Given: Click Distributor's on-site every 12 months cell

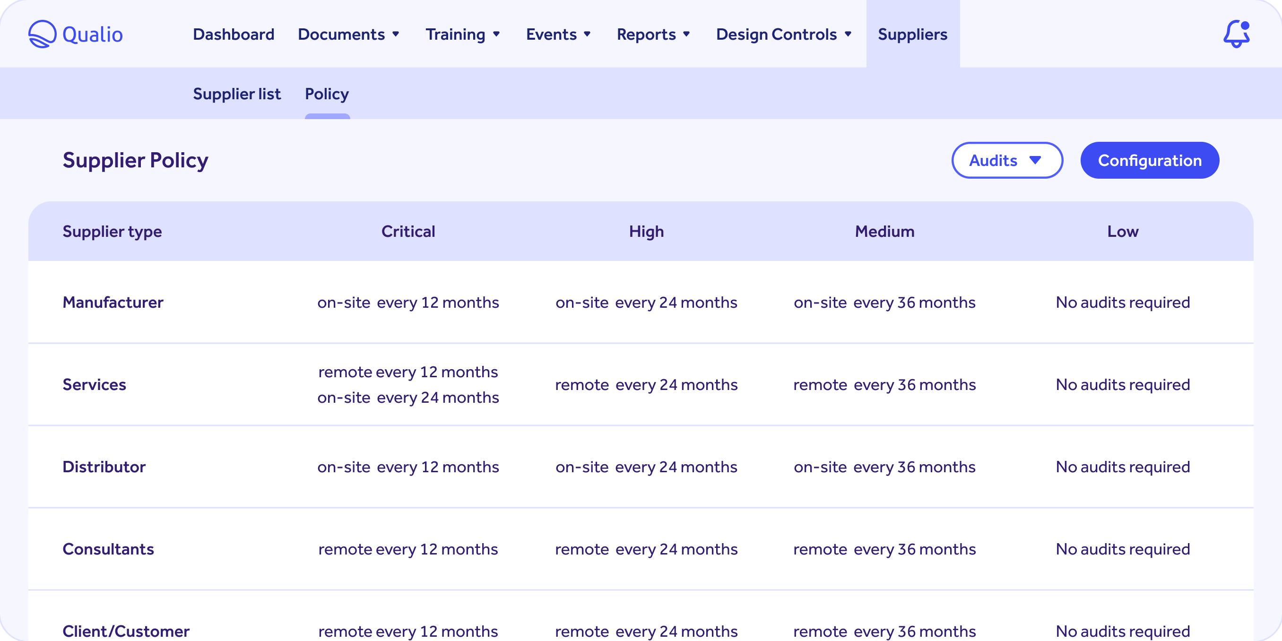Looking at the screenshot, I should point(408,467).
